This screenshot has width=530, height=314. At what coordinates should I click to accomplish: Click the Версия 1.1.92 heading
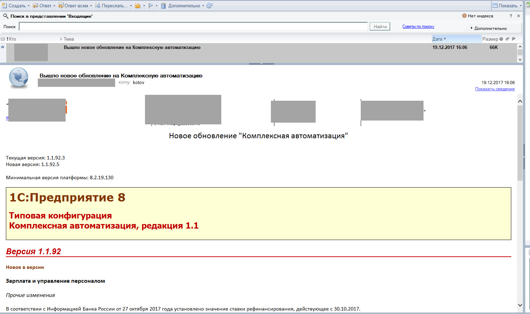coord(33,251)
